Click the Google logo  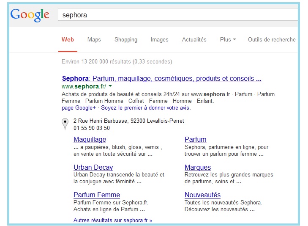point(30,15)
